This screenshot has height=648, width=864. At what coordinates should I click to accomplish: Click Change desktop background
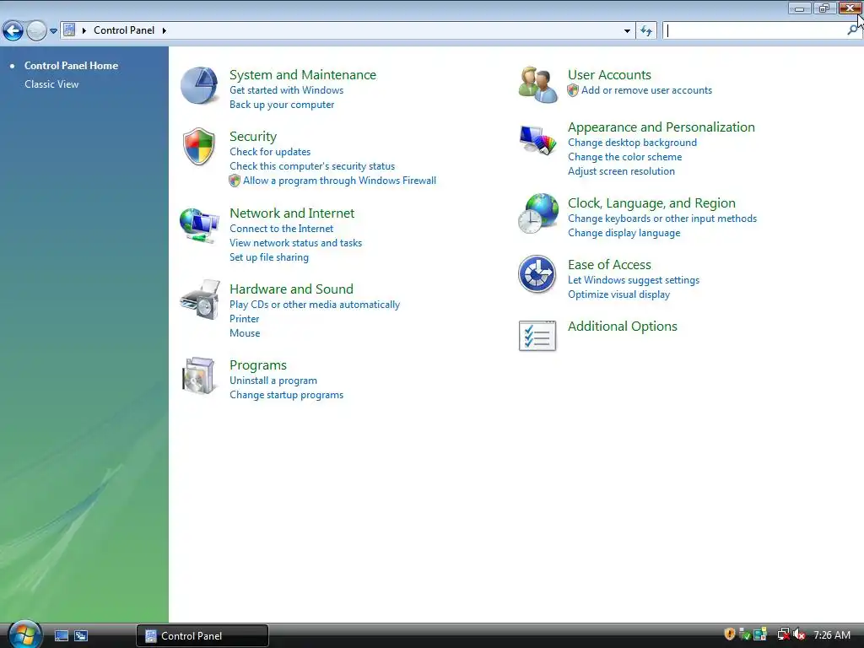(x=632, y=143)
